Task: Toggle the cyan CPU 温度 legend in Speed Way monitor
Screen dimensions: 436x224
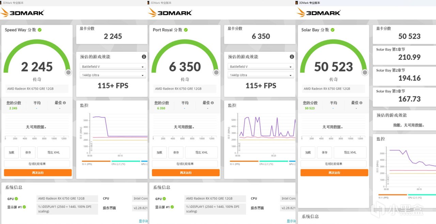Action: click(126, 162)
